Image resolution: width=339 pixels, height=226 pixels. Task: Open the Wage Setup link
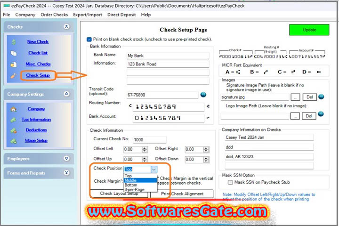[36, 141]
